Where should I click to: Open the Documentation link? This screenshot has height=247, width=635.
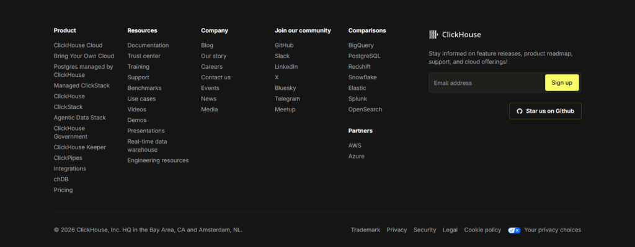148,45
